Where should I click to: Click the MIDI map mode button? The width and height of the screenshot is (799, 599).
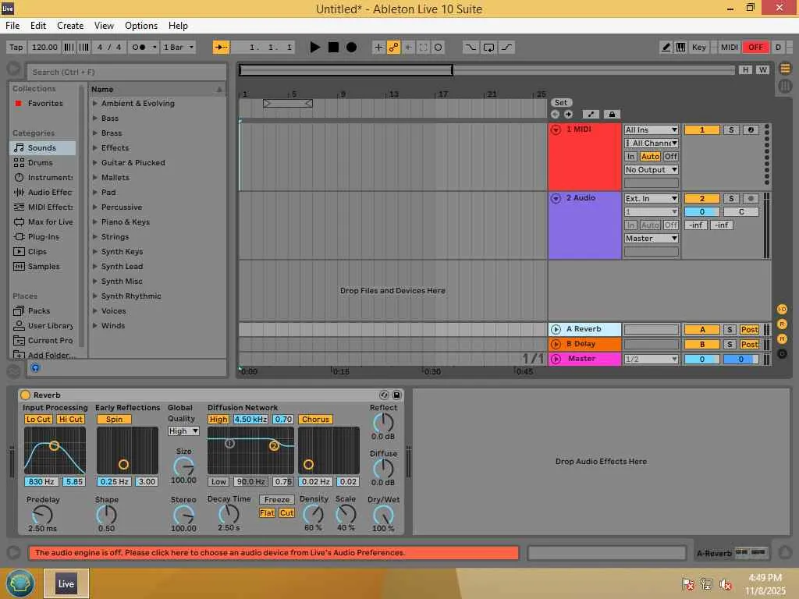[730, 48]
